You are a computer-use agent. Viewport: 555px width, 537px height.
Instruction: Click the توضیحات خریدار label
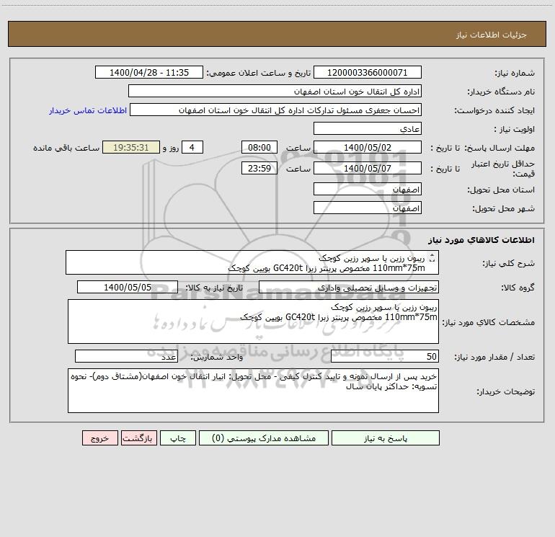(x=505, y=391)
